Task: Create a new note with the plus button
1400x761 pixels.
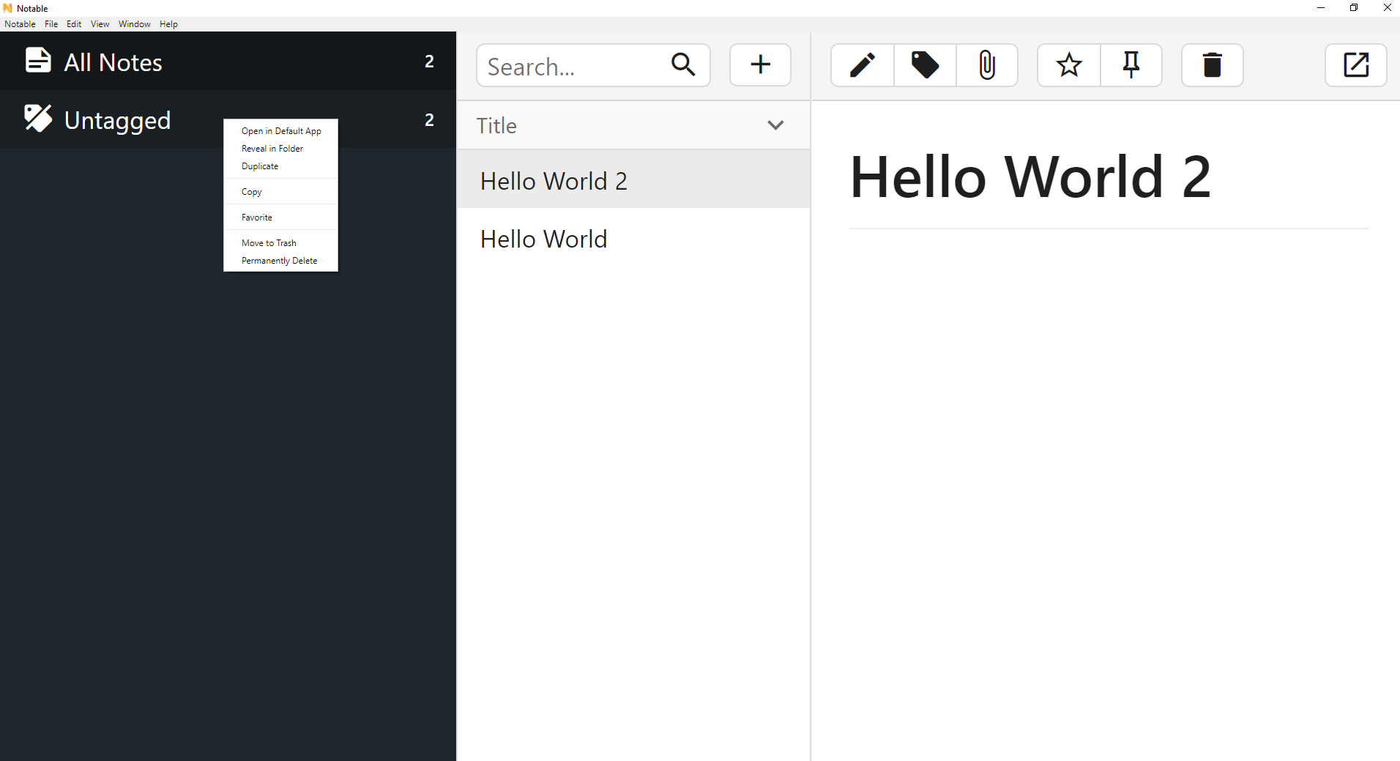Action: 759,64
